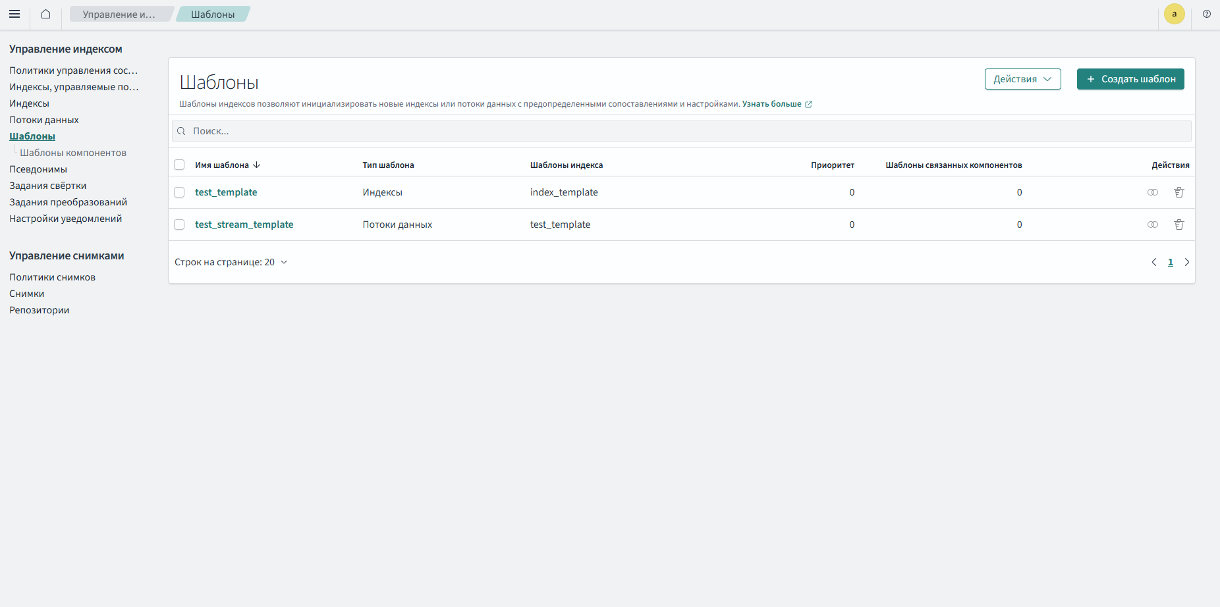Open the rows per page dropdown
Viewport: 1220px width, 607px height.
pyautogui.click(x=231, y=262)
